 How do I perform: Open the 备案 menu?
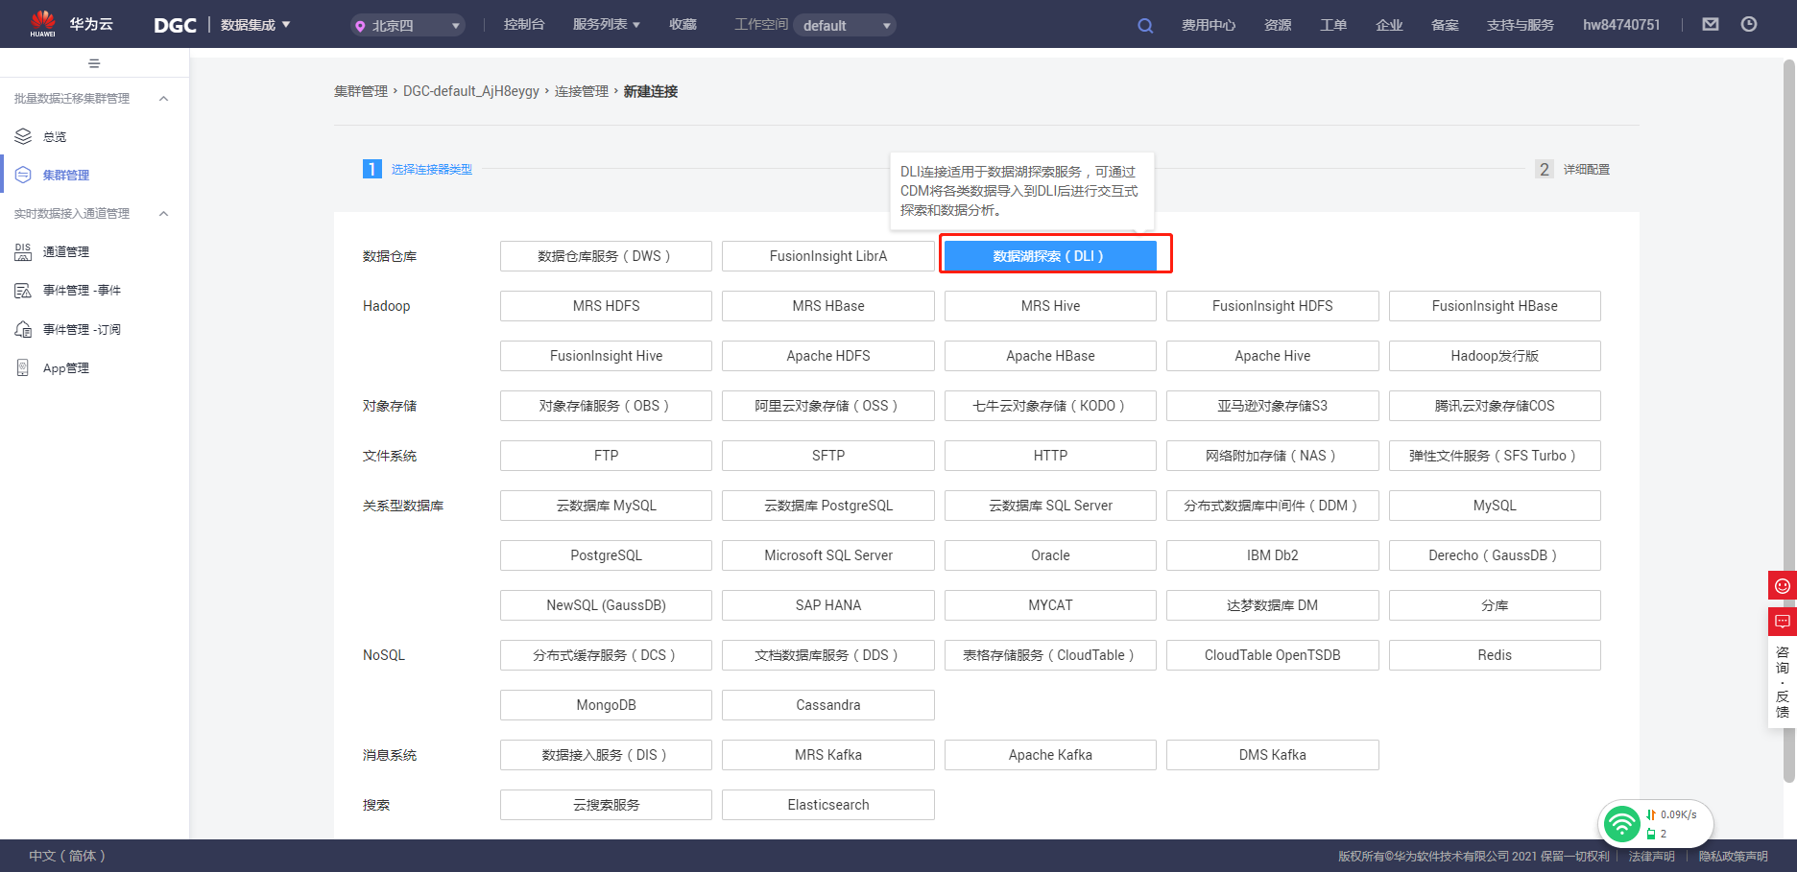(x=1445, y=25)
